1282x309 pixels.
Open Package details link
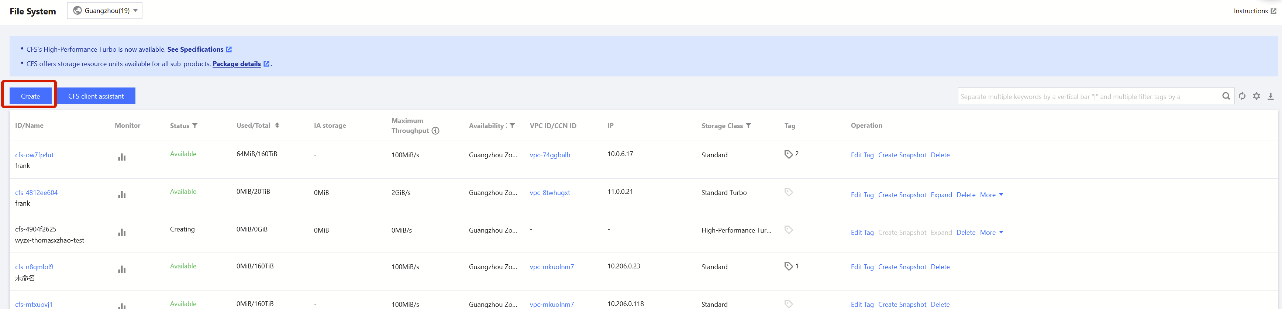coord(237,64)
